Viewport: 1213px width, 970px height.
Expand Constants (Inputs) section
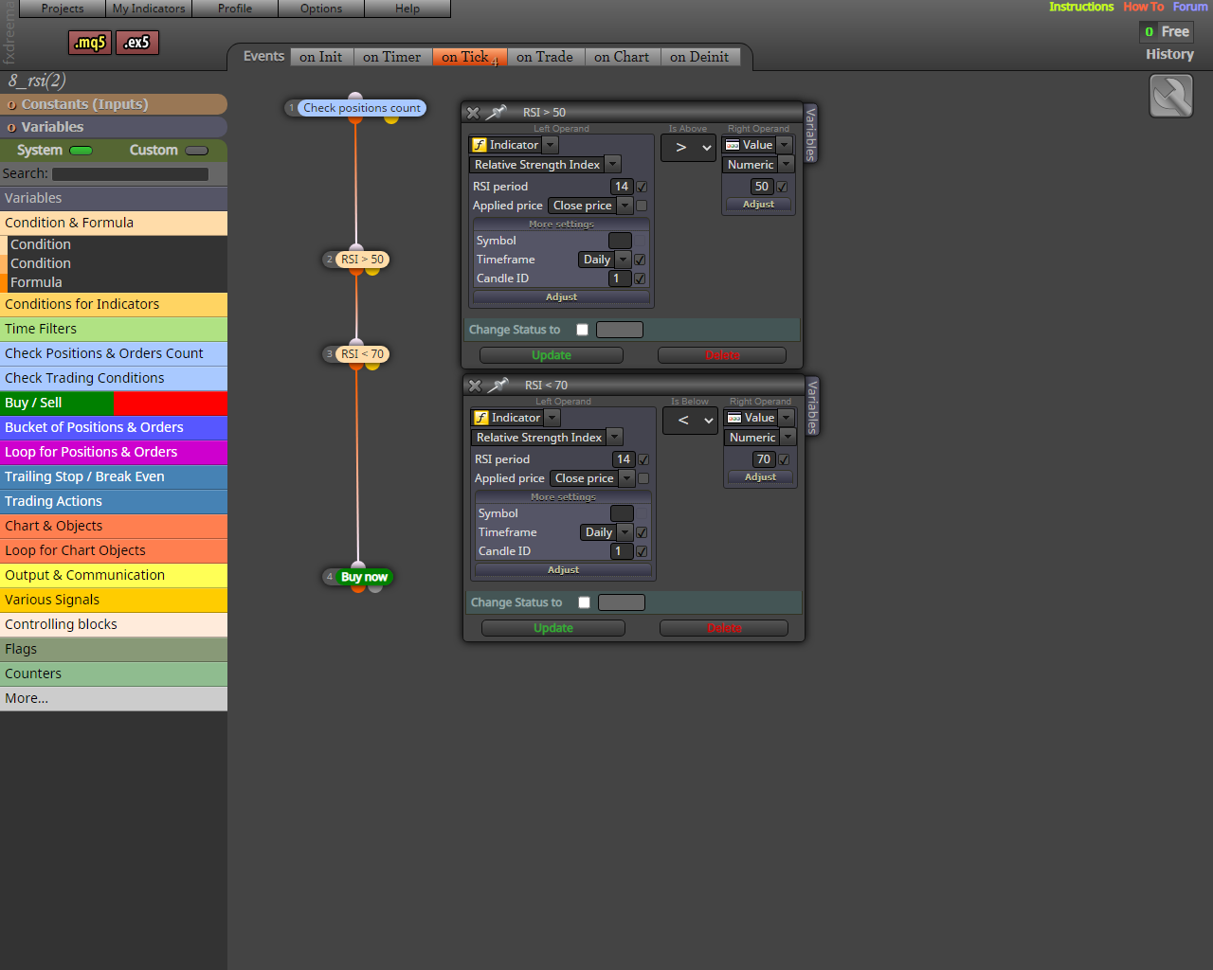coord(114,104)
